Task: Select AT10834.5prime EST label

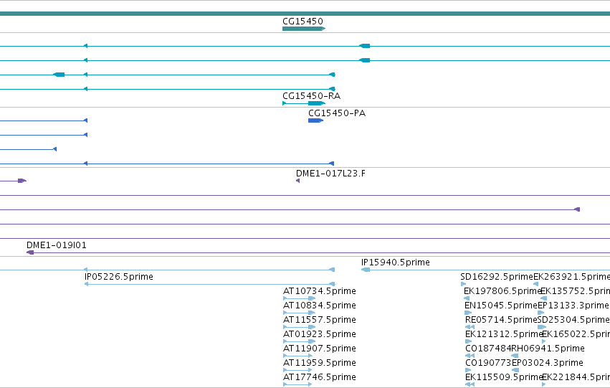Action: tap(320, 306)
